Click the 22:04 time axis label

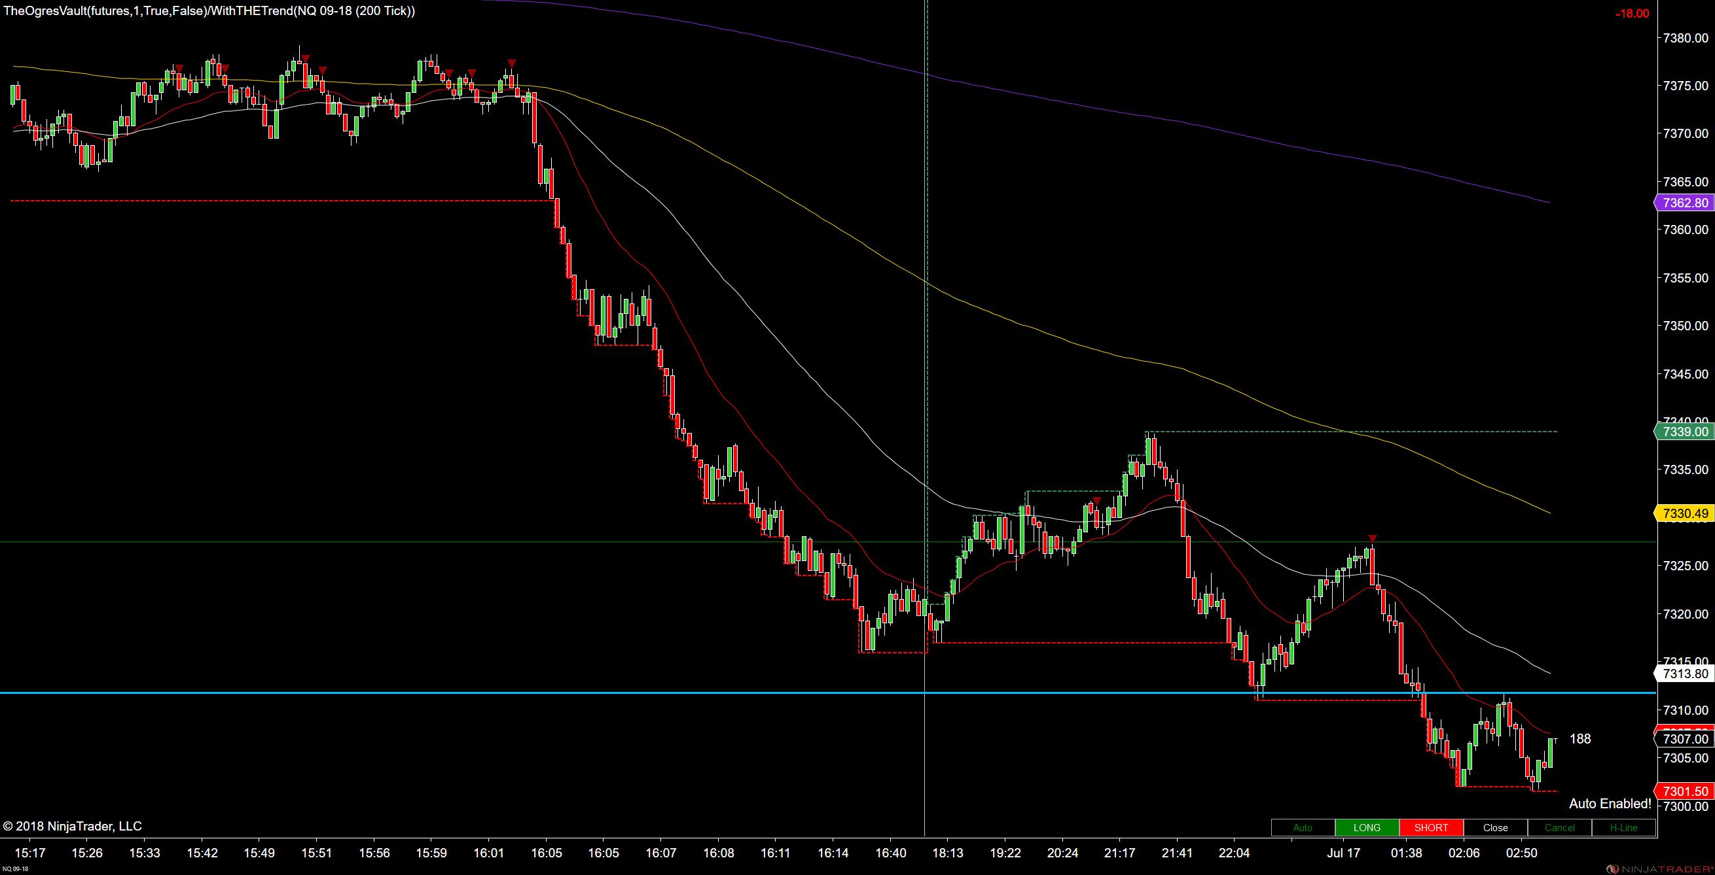pos(1235,853)
